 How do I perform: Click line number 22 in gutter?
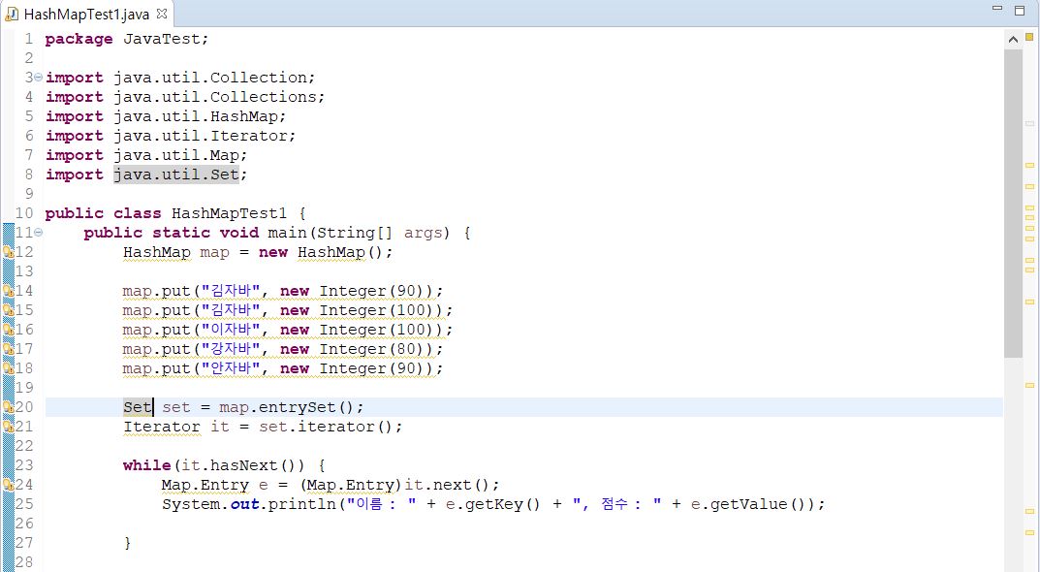[x=24, y=446]
